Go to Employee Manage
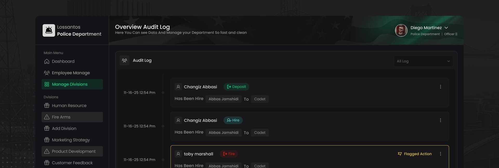 tap(71, 73)
